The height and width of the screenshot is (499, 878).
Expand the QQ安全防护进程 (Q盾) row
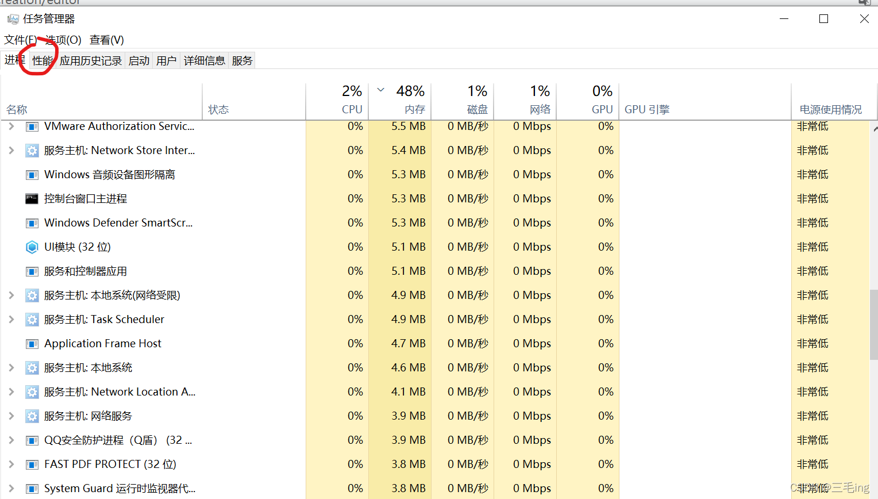tap(11, 440)
